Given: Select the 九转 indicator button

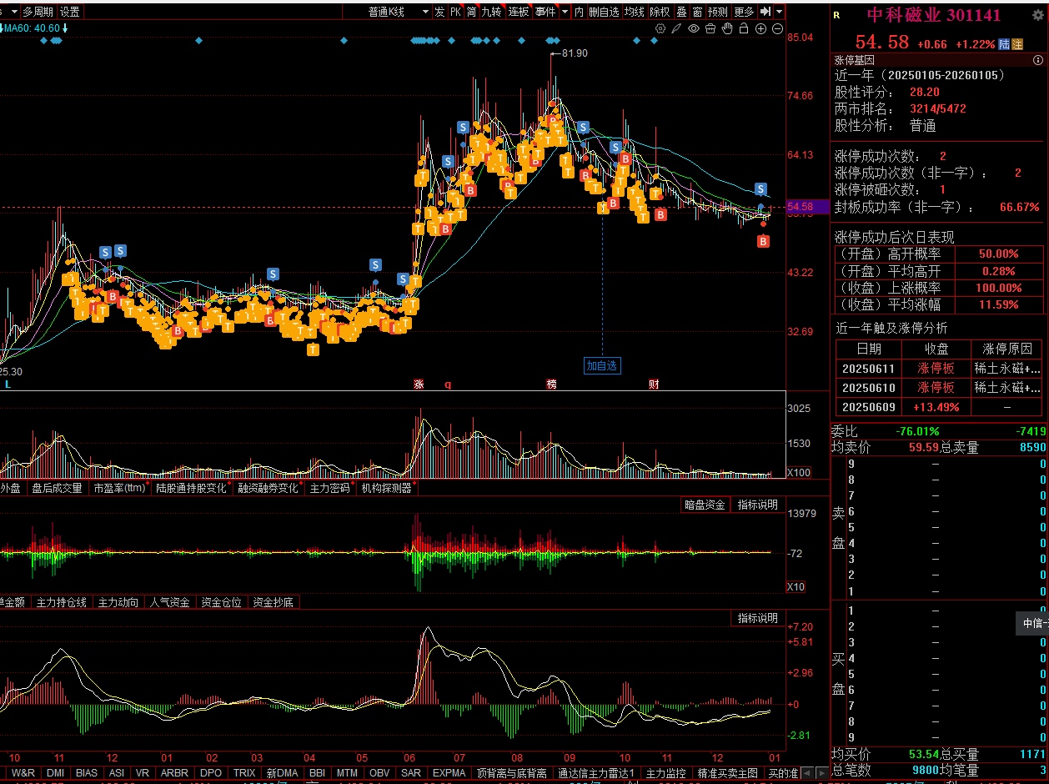Looking at the screenshot, I should 493,12.
